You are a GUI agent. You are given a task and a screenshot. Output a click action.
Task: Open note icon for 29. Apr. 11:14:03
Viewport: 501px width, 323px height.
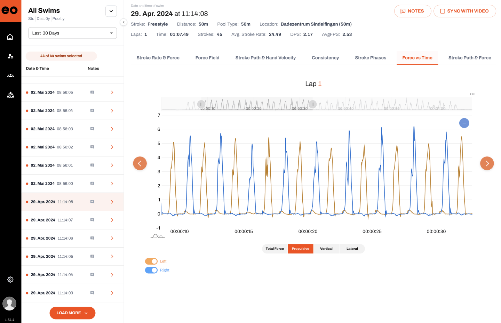pyautogui.click(x=92, y=293)
